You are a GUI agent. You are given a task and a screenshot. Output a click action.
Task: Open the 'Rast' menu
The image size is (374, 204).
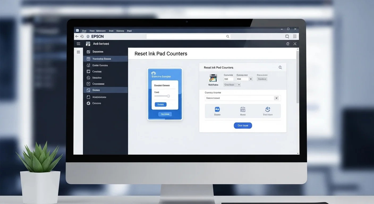click(84, 31)
